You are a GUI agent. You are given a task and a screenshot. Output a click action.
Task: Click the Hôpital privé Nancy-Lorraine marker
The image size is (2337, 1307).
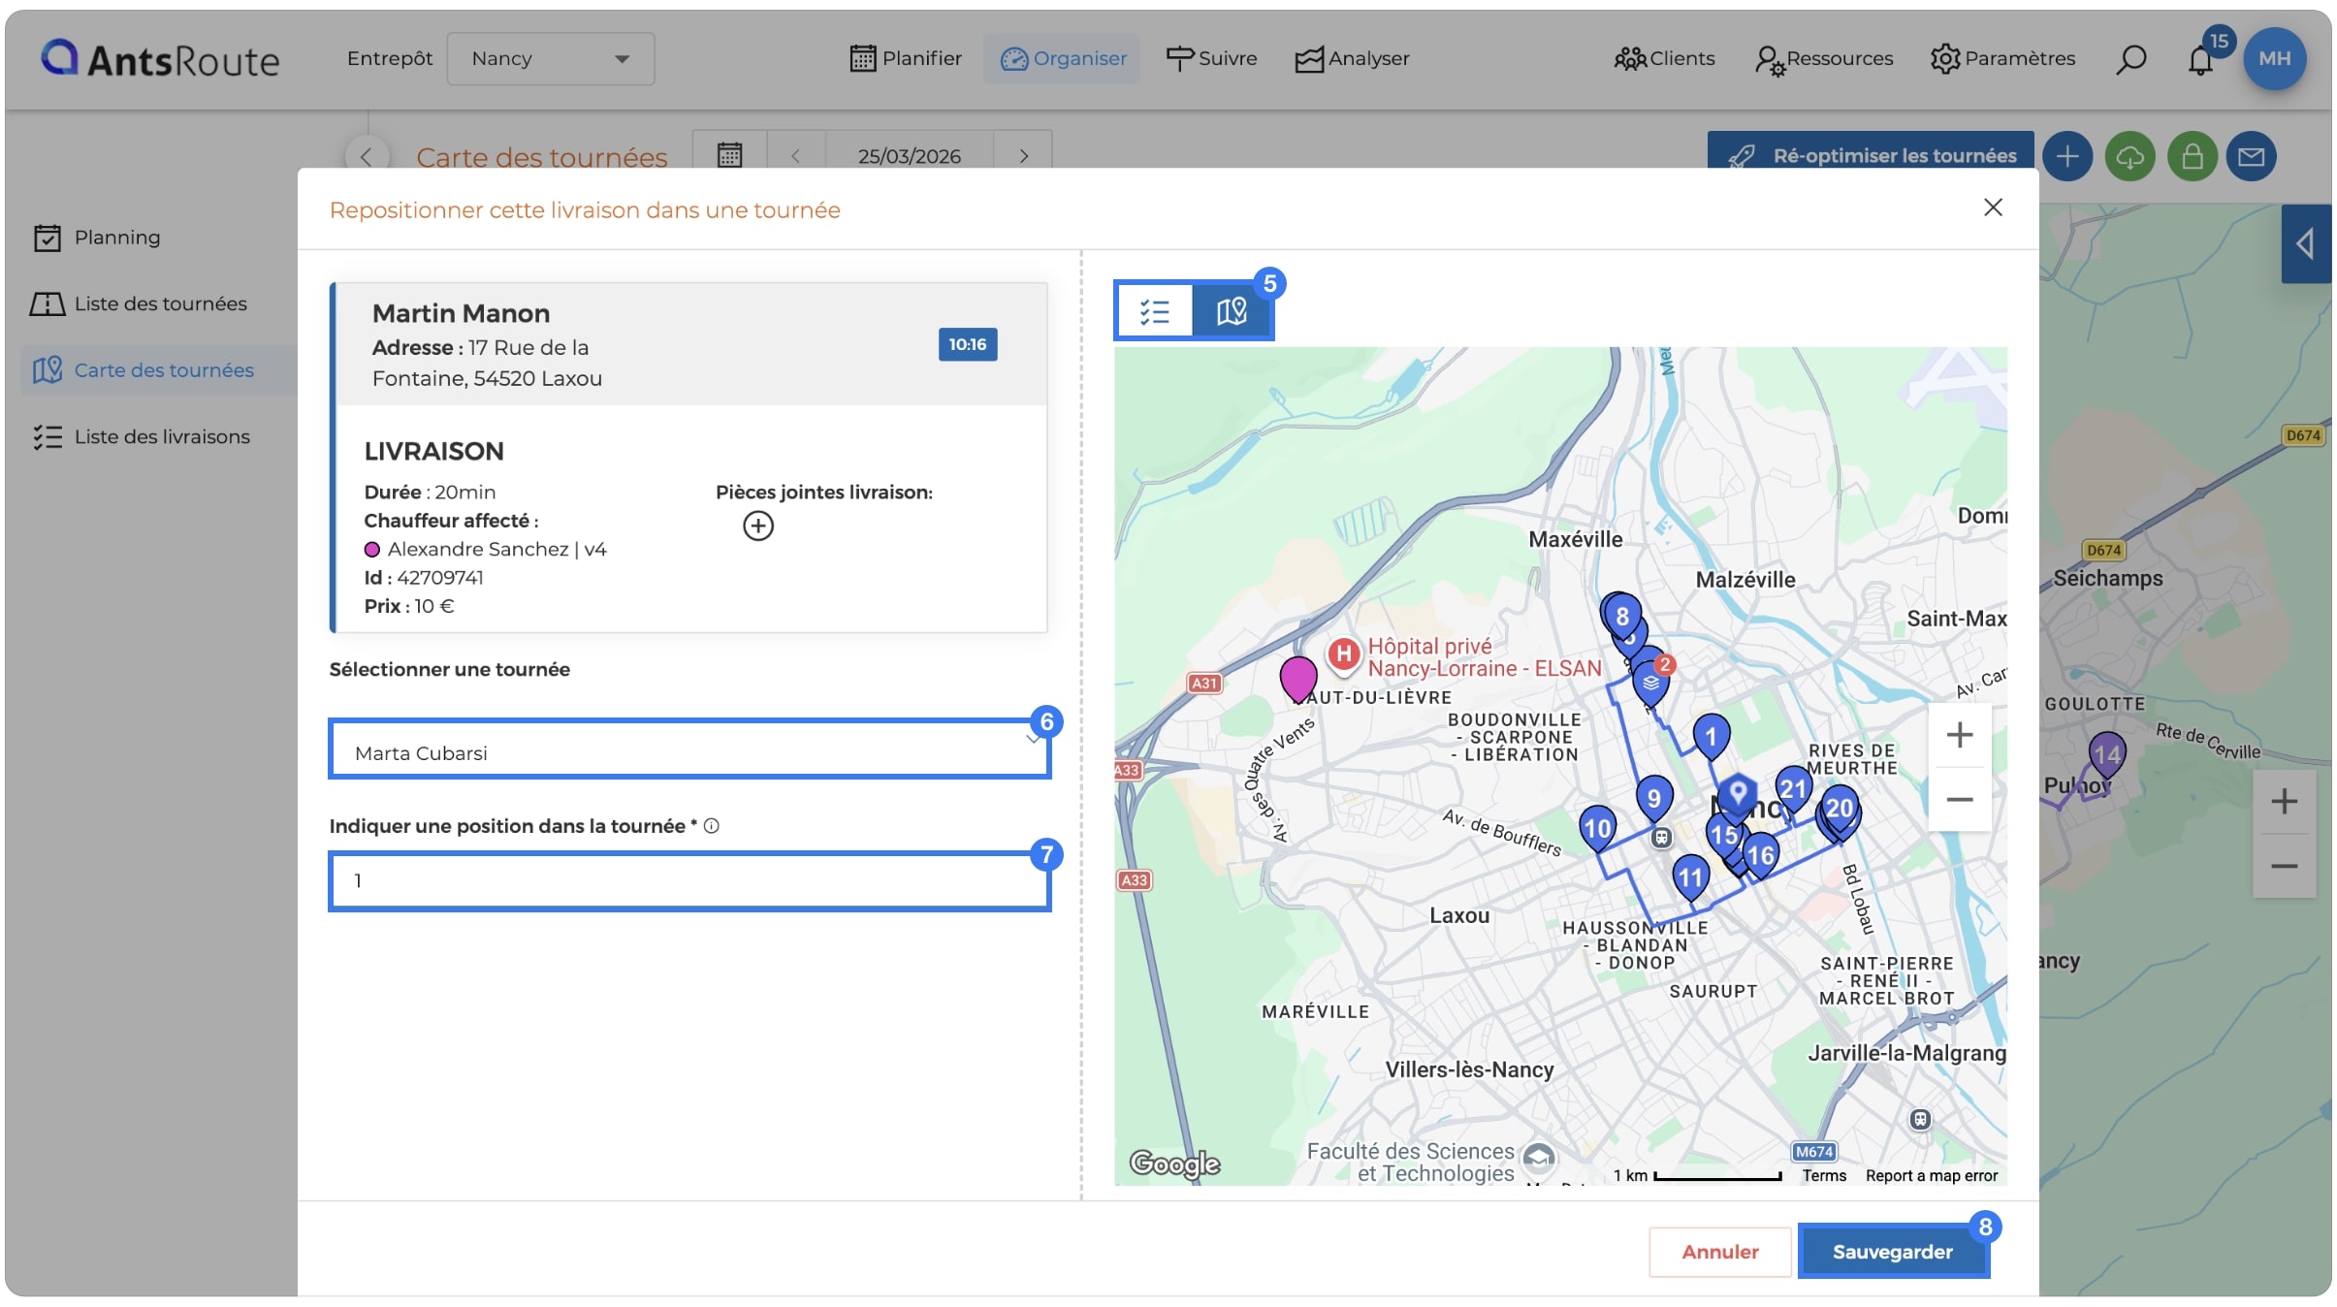click(1343, 654)
